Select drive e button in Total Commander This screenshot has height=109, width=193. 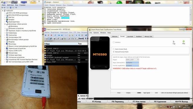coord(54,39)
